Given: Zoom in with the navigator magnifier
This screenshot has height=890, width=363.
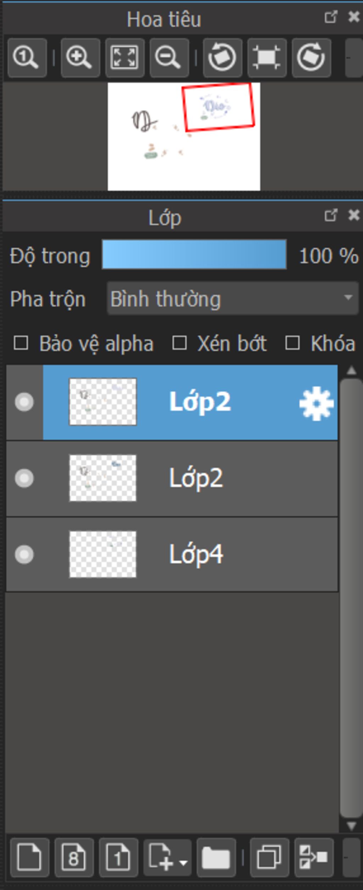Looking at the screenshot, I should click(x=80, y=58).
